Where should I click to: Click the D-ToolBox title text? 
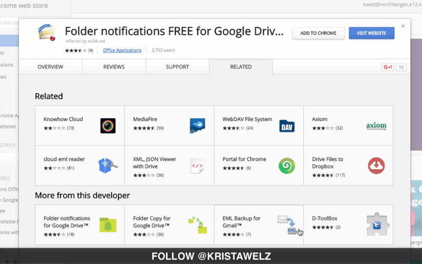click(325, 218)
